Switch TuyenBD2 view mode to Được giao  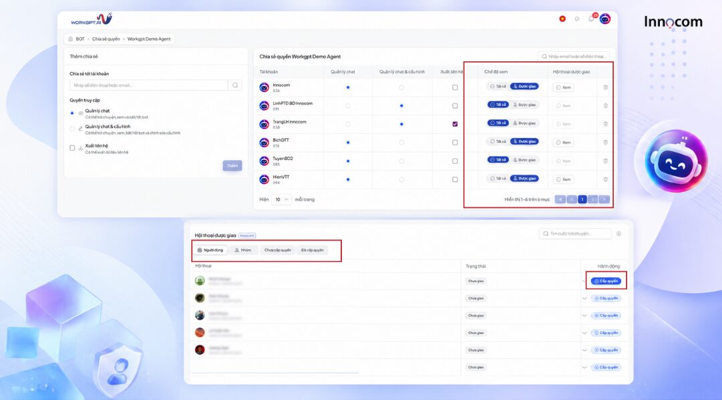(x=524, y=160)
